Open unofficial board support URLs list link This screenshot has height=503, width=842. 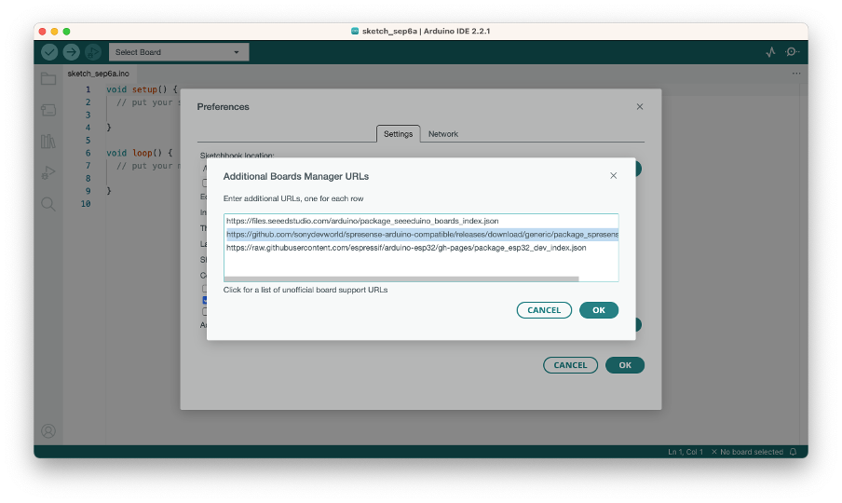[x=305, y=290]
